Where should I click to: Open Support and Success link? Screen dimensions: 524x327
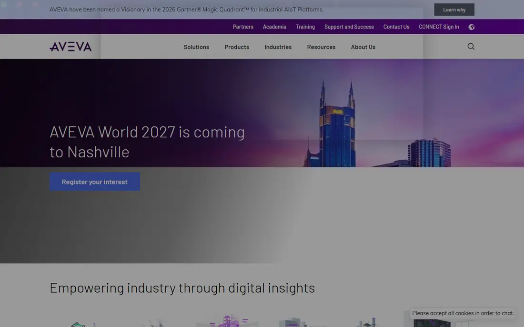(349, 27)
